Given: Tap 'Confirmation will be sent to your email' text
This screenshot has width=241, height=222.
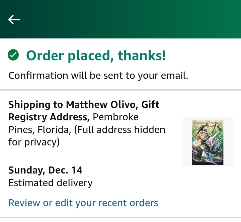Looking at the screenshot, I should tap(98, 76).
